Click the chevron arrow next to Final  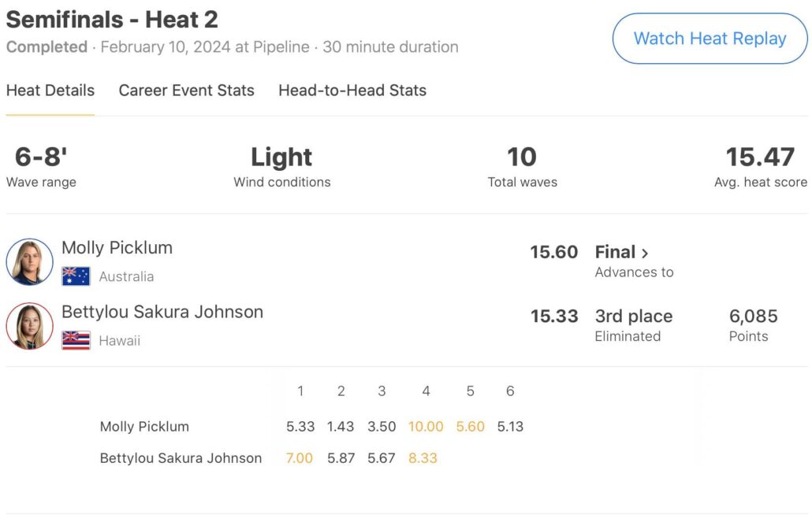point(645,254)
